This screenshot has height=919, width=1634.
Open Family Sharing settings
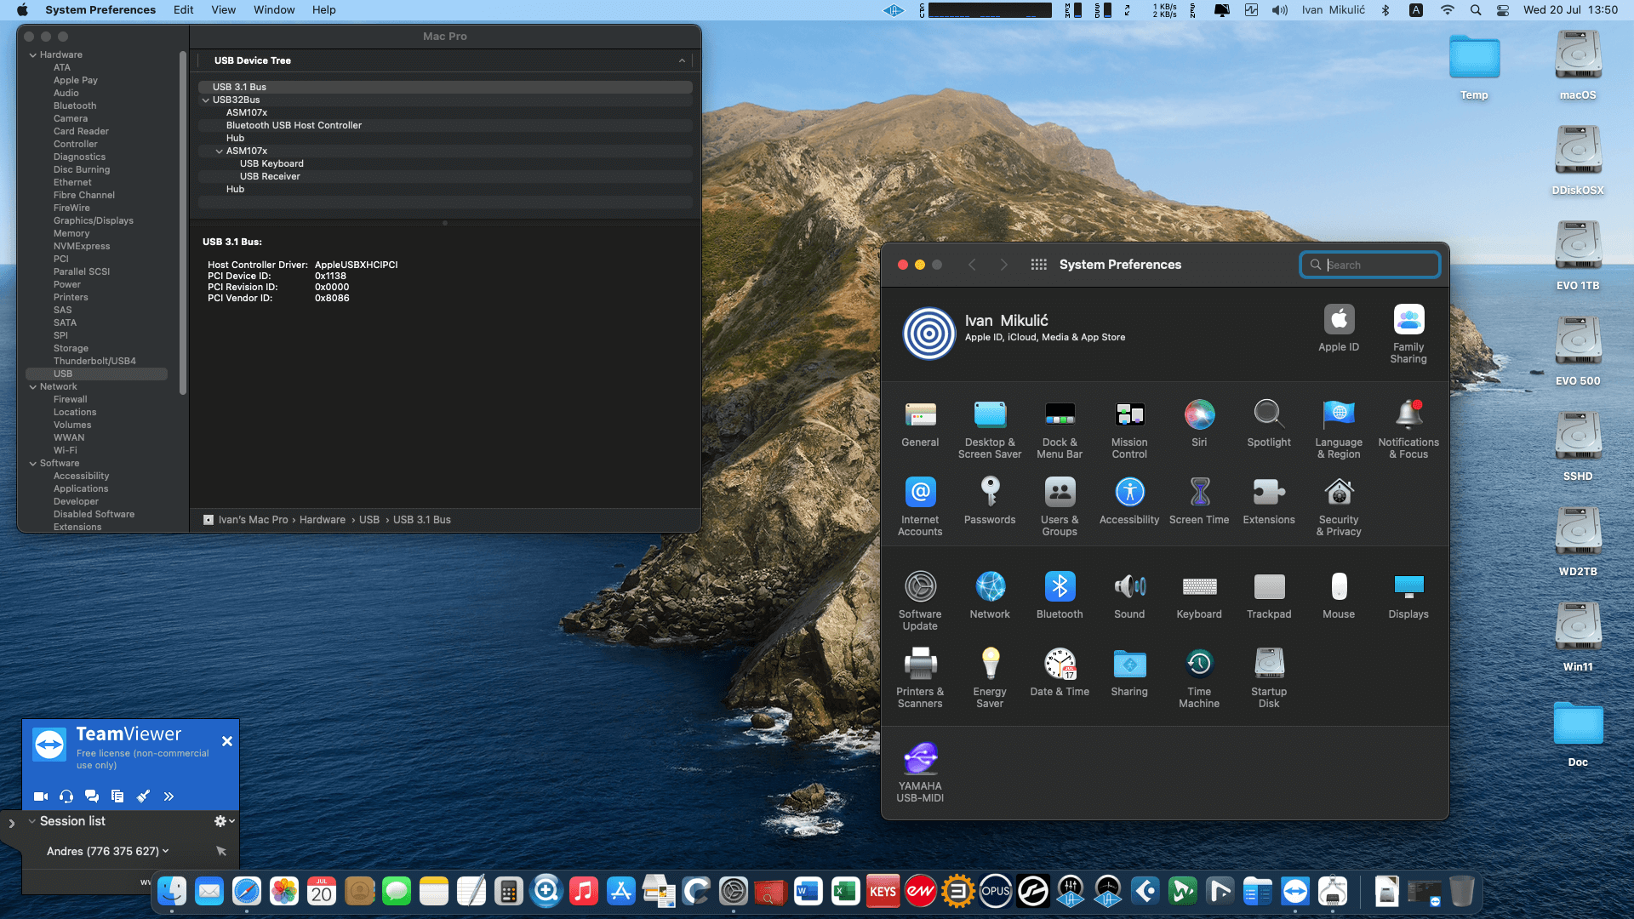pos(1408,334)
